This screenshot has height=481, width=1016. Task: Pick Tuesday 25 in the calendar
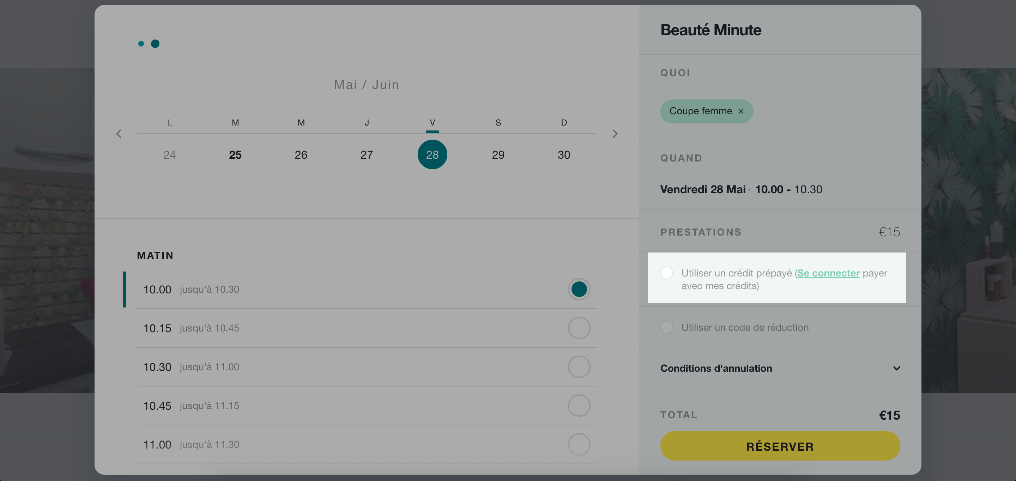click(x=235, y=155)
